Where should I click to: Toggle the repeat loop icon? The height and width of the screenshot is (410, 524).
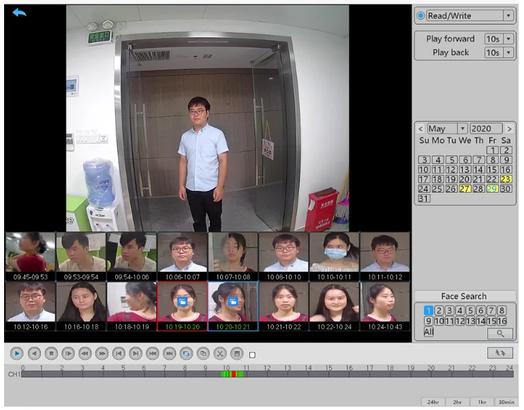186,353
